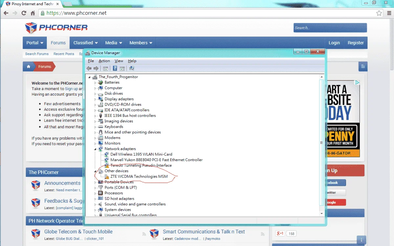
Task: Collapse the Other devices node
Action: tap(96, 171)
